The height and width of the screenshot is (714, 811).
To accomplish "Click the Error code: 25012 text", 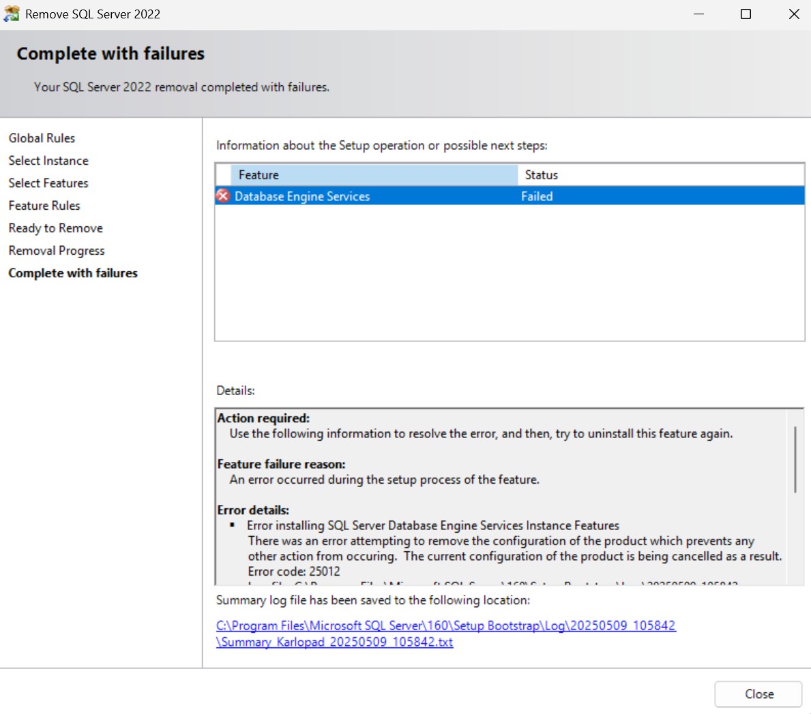I will click(294, 572).
